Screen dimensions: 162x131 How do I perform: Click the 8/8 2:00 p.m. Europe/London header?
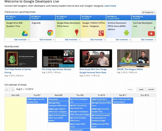pos(119,17)
